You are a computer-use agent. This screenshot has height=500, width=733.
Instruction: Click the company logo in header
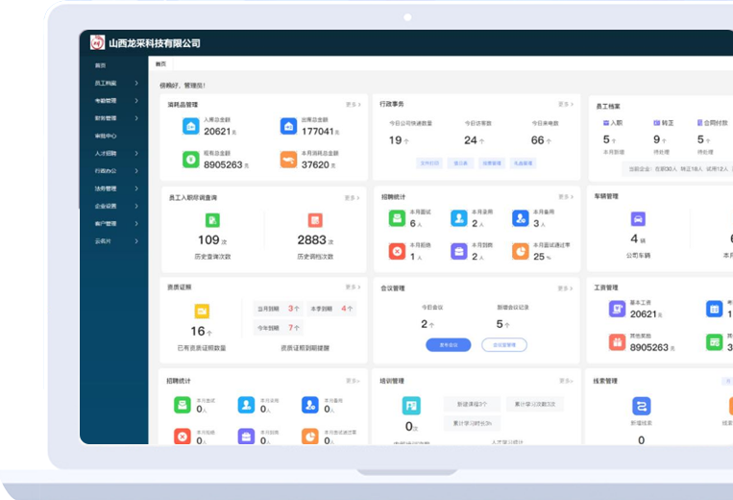[x=97, y=42]
